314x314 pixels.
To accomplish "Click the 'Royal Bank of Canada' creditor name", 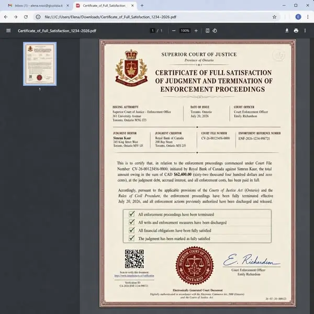I will click(x=169, y=138).
